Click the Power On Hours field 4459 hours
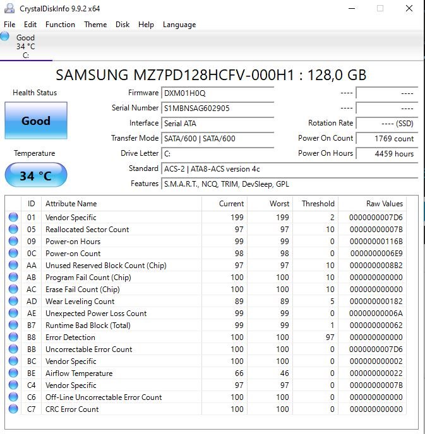425x434 pixels. click(386, 154)
